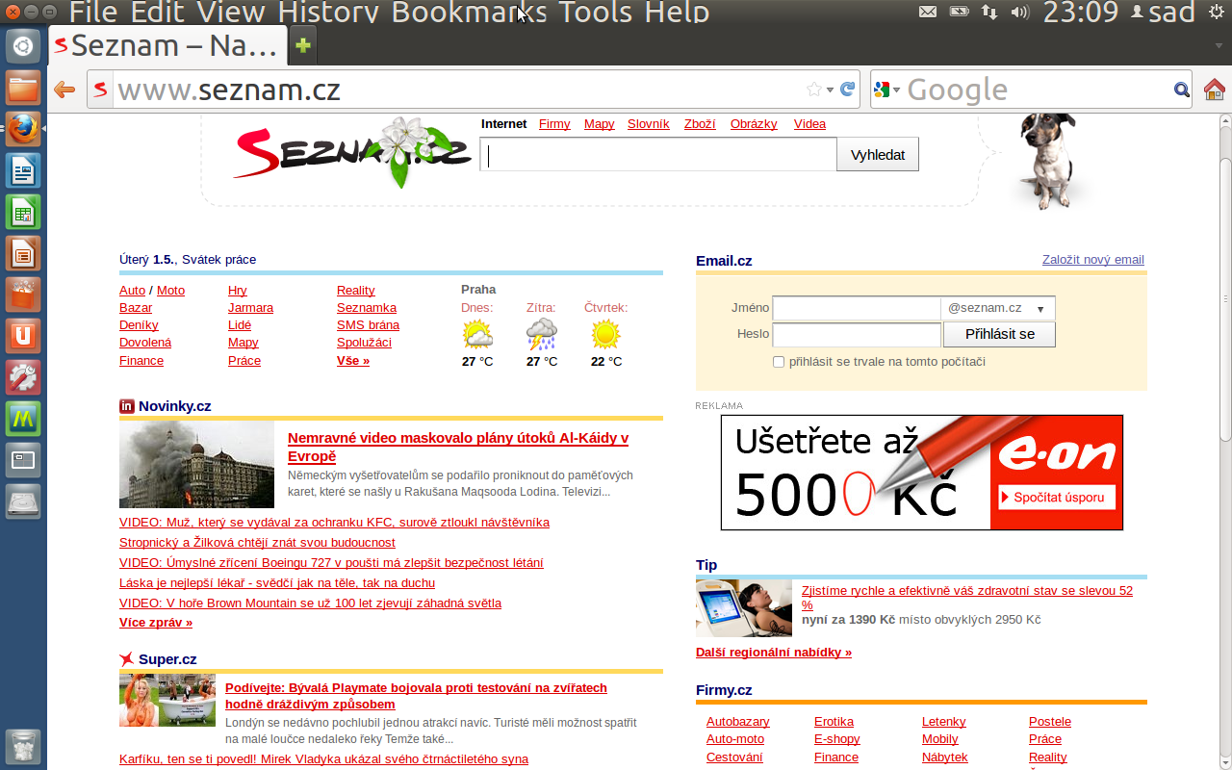
Task: Open workspace switcher in launcher
Action: pos(23,460)
